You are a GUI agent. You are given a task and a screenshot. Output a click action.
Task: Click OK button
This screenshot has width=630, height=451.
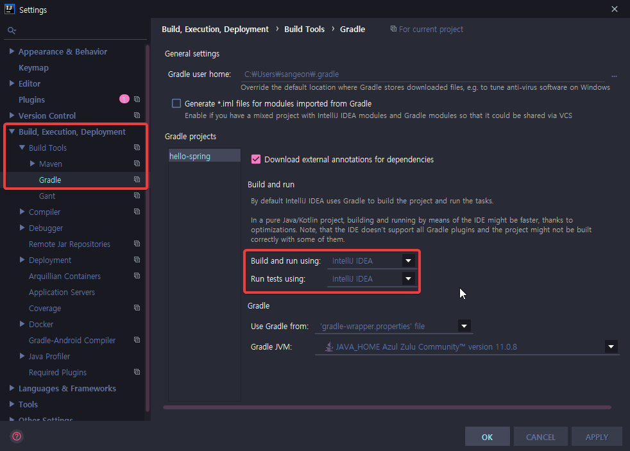click(x=488, y=436)
